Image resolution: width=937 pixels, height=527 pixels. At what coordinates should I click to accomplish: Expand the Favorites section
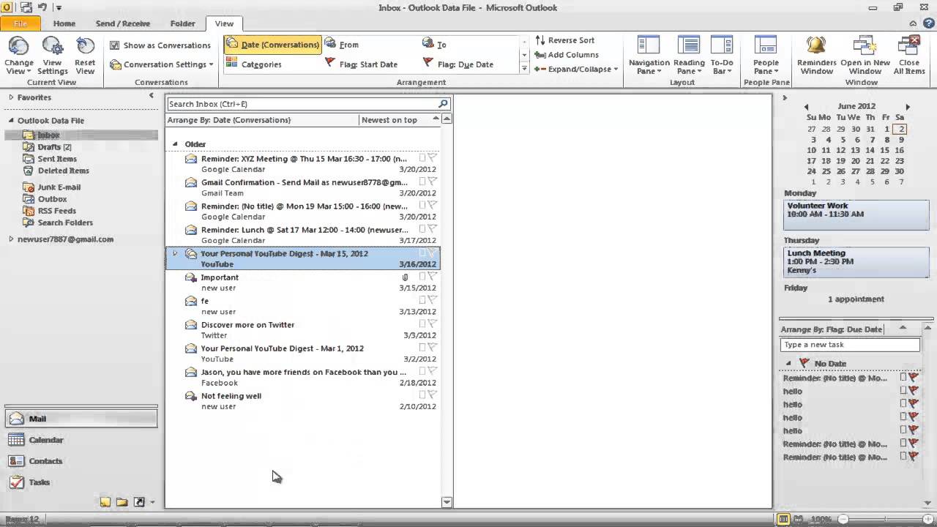pos(11,97)
